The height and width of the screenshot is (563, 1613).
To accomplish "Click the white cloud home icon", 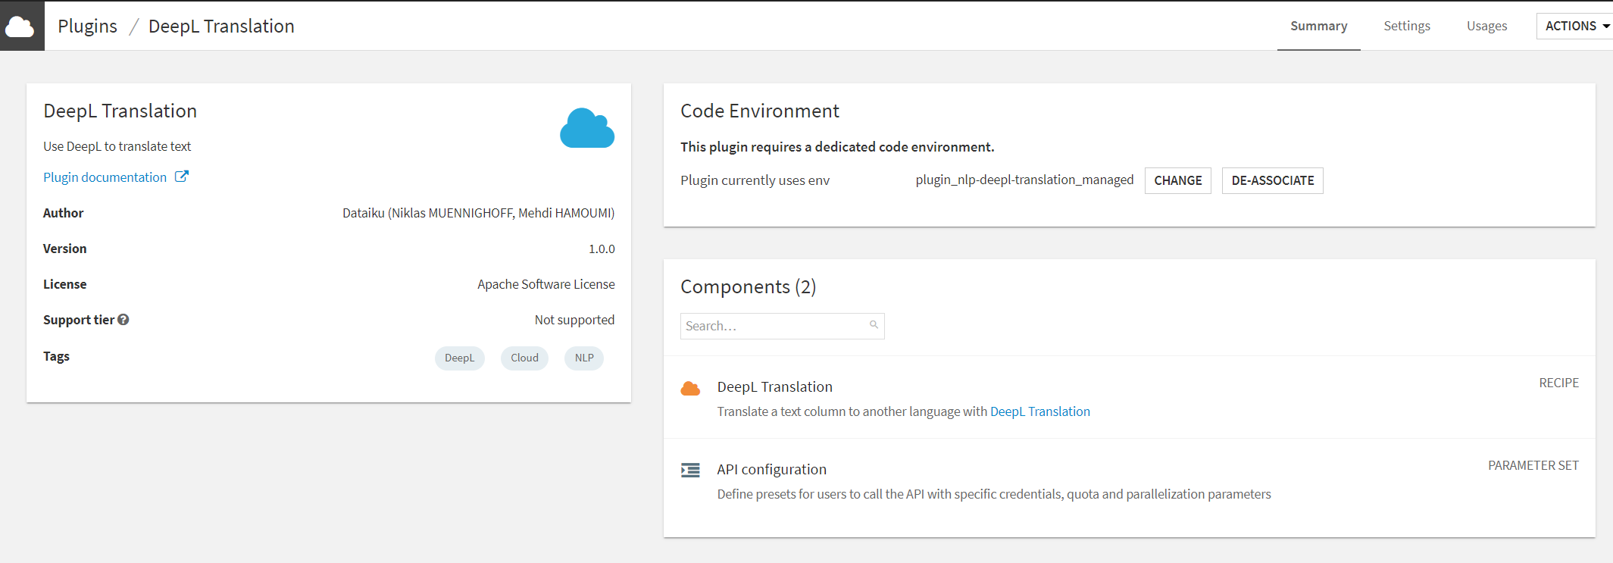I will tap(20, 27).
